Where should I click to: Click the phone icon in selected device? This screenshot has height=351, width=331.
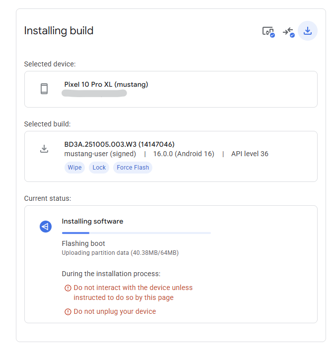click(44, 89)
